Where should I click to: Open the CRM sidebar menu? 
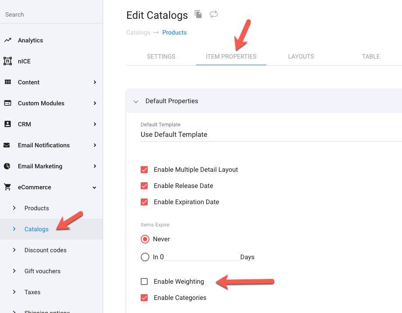point(24,124)
